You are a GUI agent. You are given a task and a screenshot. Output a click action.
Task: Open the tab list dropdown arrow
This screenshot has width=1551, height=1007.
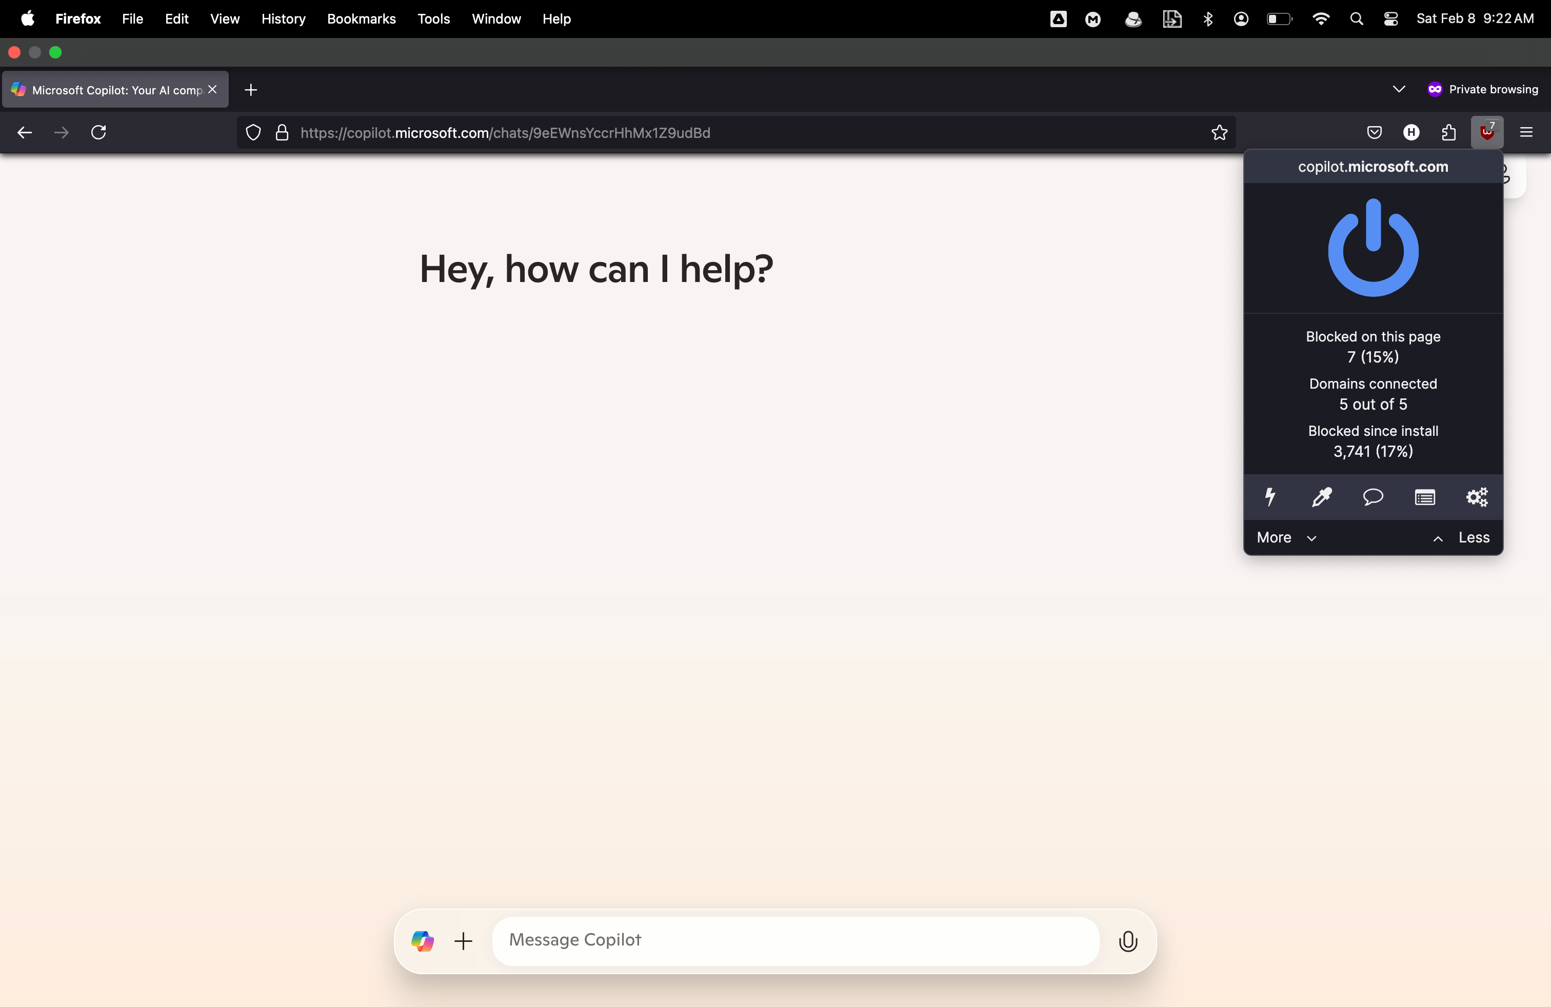pos(1399,89)
